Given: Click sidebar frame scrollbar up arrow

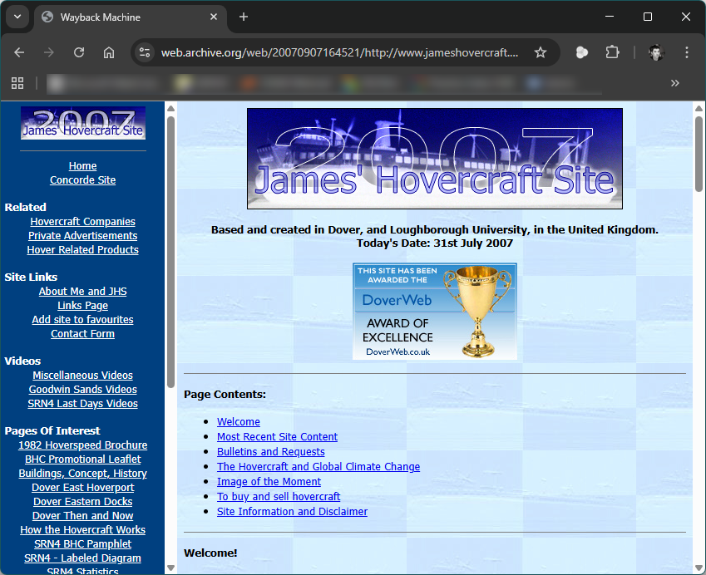Looking at the screenshot, I should (x=170, y=108).
